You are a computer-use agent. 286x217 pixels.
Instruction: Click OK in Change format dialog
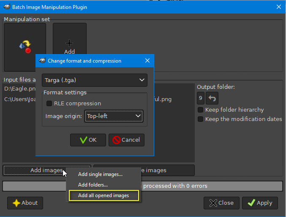click(x=88, y=140)
